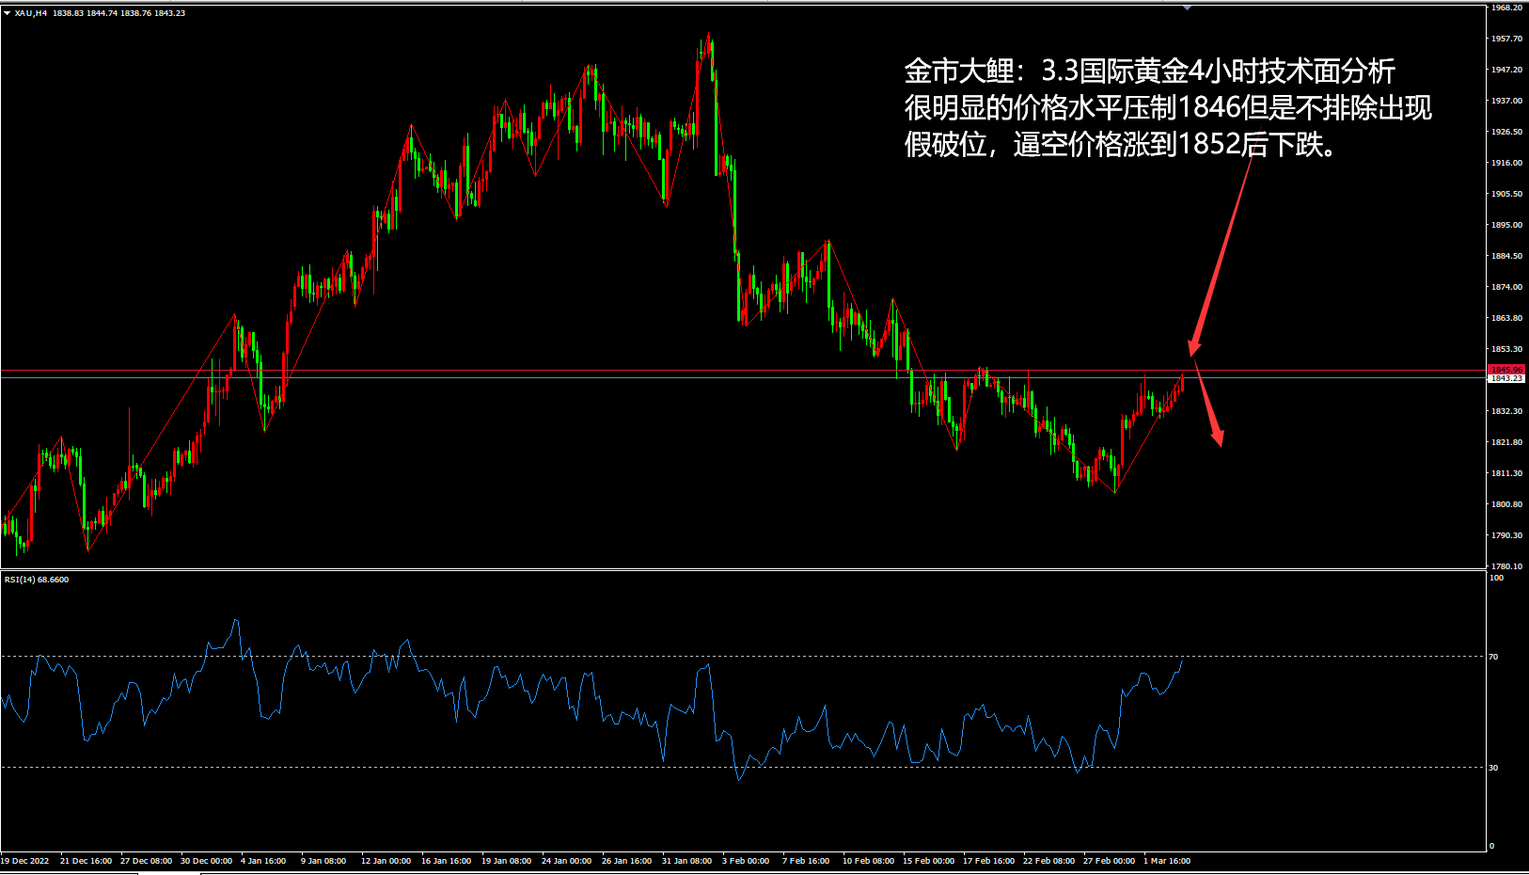Click the white 1843.23 current price tag
This screenshot has width=1529, height=875.
(1505, 378)
